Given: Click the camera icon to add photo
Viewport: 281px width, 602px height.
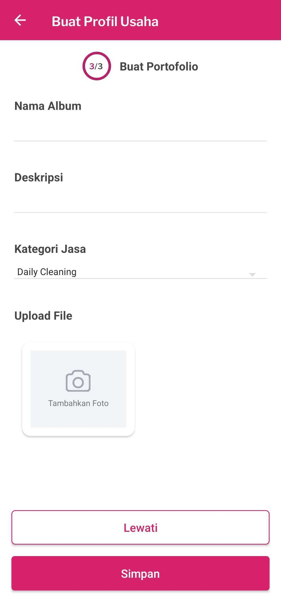Looking at the screenshot, I should point(78,381).
